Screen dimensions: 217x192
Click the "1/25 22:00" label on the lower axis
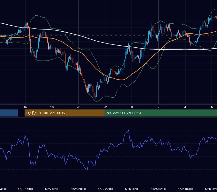pyautogui.click(x=105, y=189)
